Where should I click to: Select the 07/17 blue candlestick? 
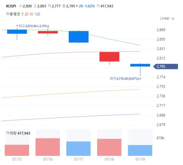pos(79,37)
